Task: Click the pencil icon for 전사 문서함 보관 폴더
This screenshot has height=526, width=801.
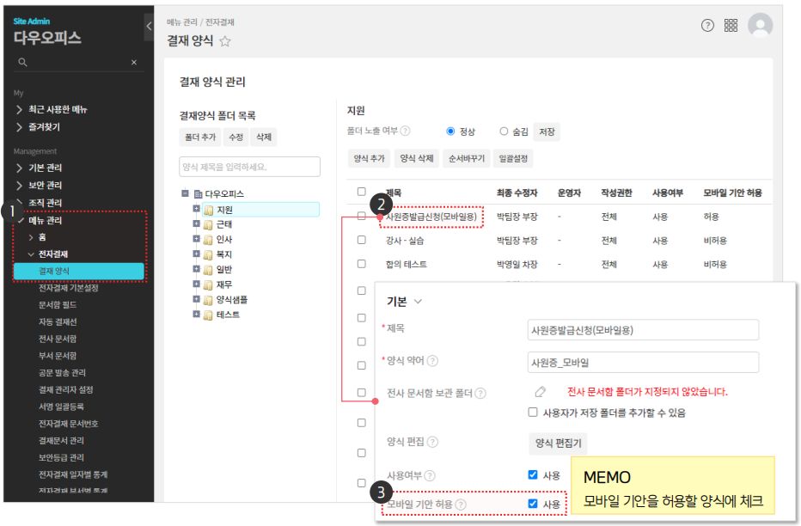Action: 540,392
